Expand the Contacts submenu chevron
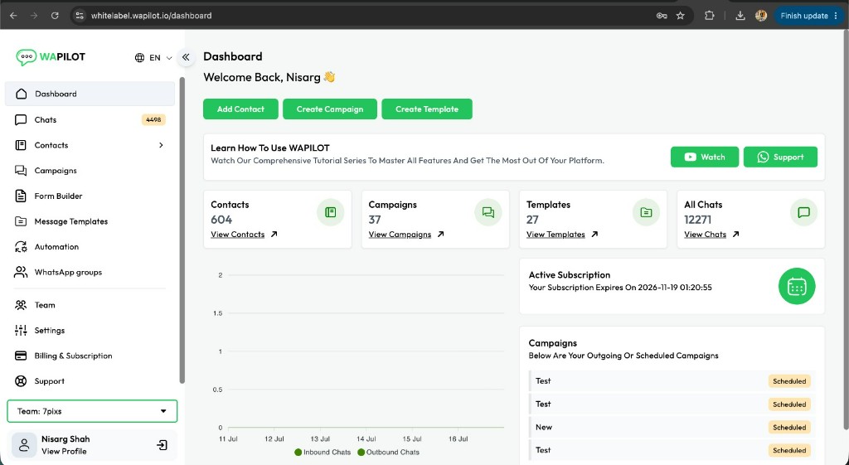This screenshot has width=849, height=465. pos(161,145)
